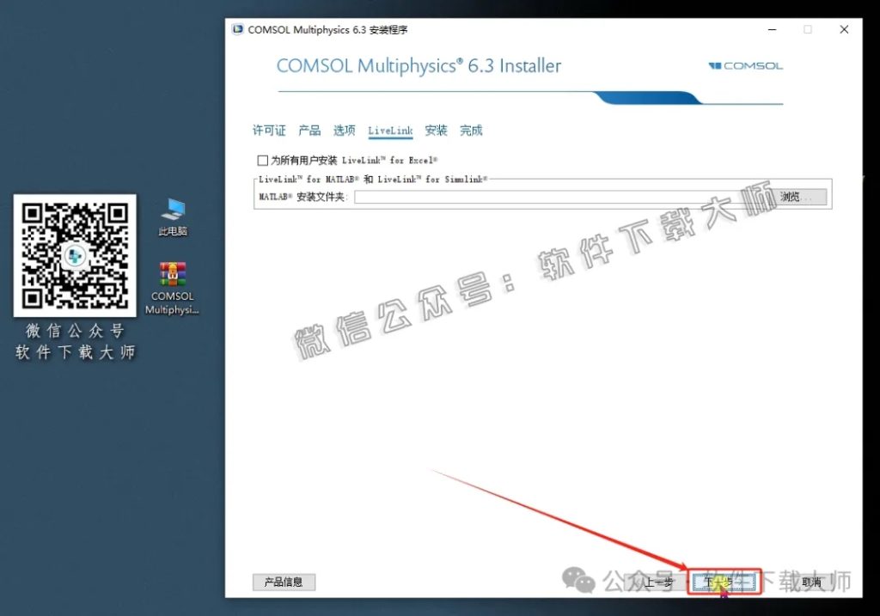The width and height of the screenshot is (880, 616).
Task: Open 此电脑 from the desktop
Action: click(x=172, y=209)
